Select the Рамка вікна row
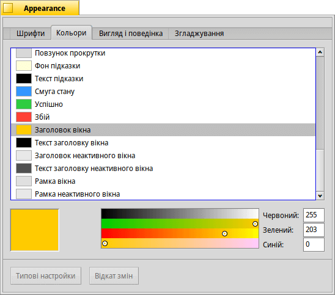This screenshot has width=335, height=295. point(163,181)
